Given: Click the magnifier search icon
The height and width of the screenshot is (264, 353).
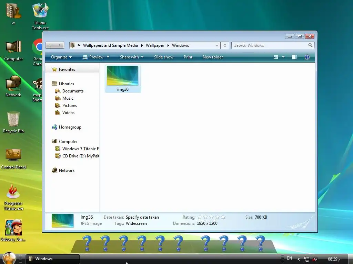Looking at the screenshot, I should pos(311,45).
